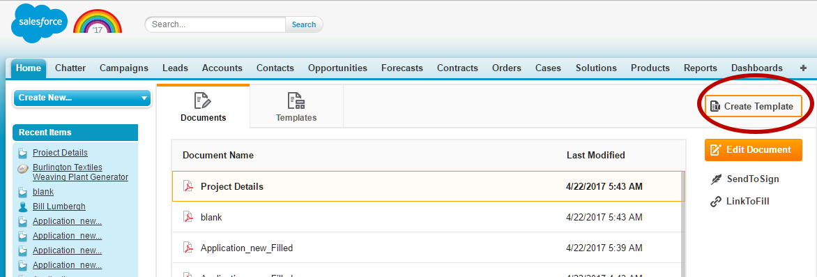Click the folder icon beside recent item blank

click(23, 192)
